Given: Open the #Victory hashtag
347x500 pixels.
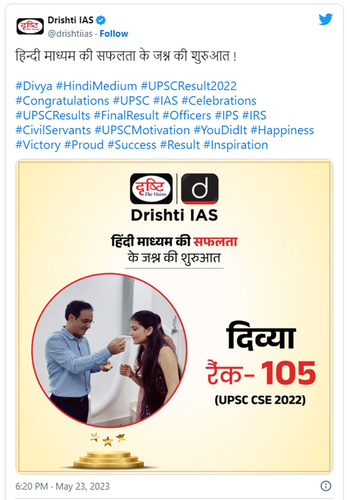Looking at the screenshot, I should (x=38, y=145).
